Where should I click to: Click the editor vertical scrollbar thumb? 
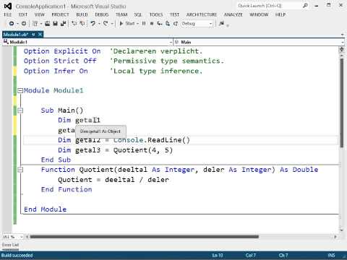pyautogui.click(x=341, y=103)
